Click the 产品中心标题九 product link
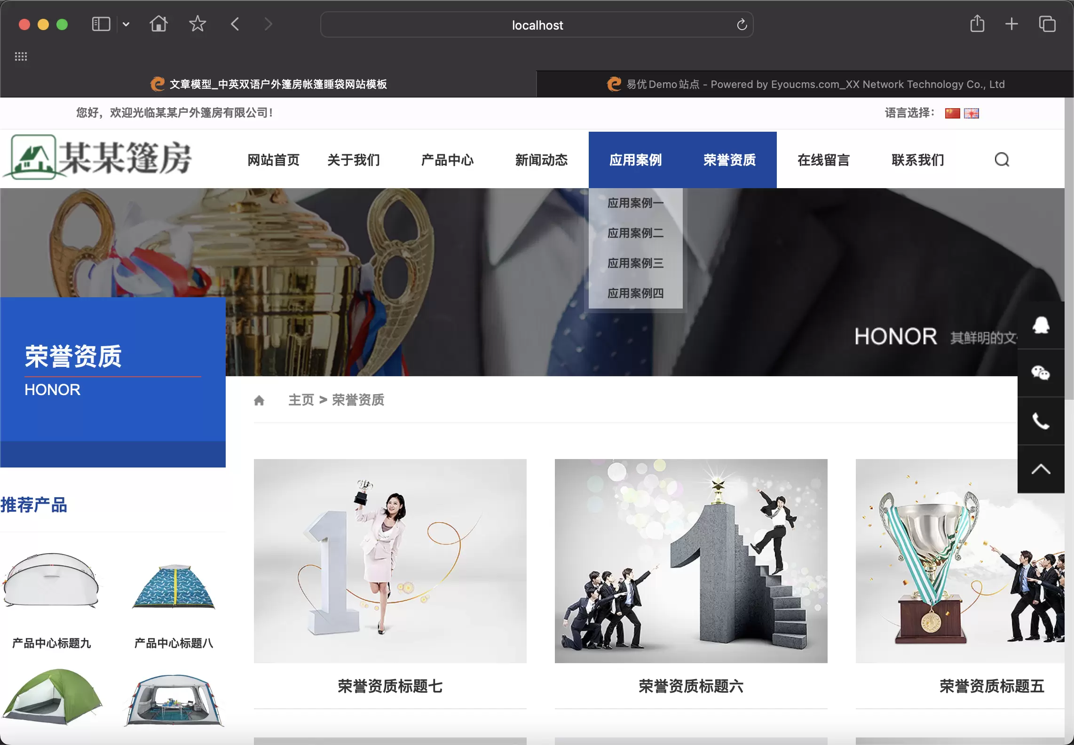Viewport: 1074px width, 745px height. [52, 643]
